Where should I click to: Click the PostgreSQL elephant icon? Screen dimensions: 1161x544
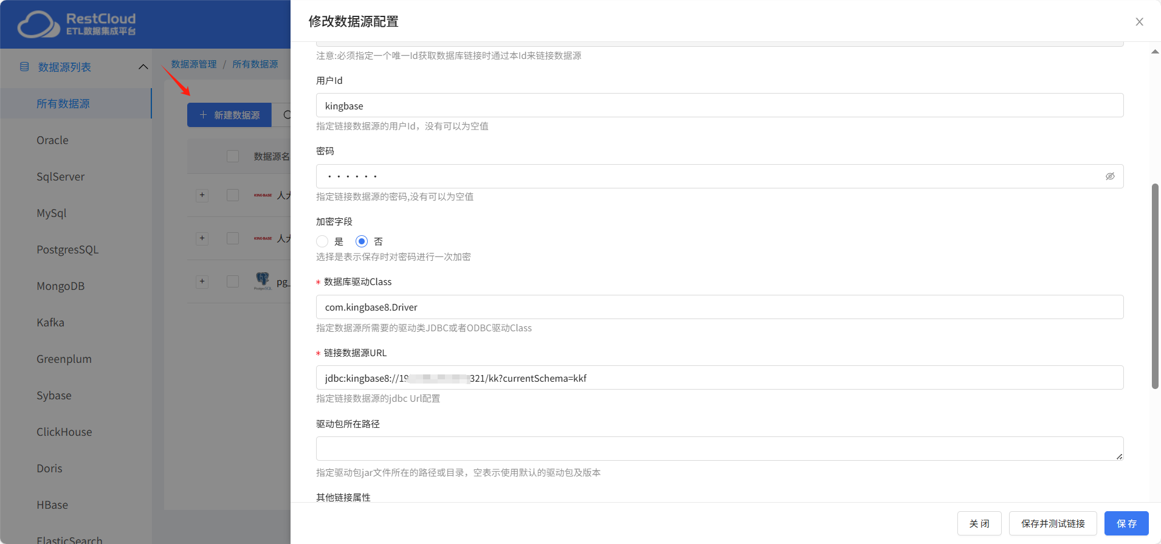263,281
